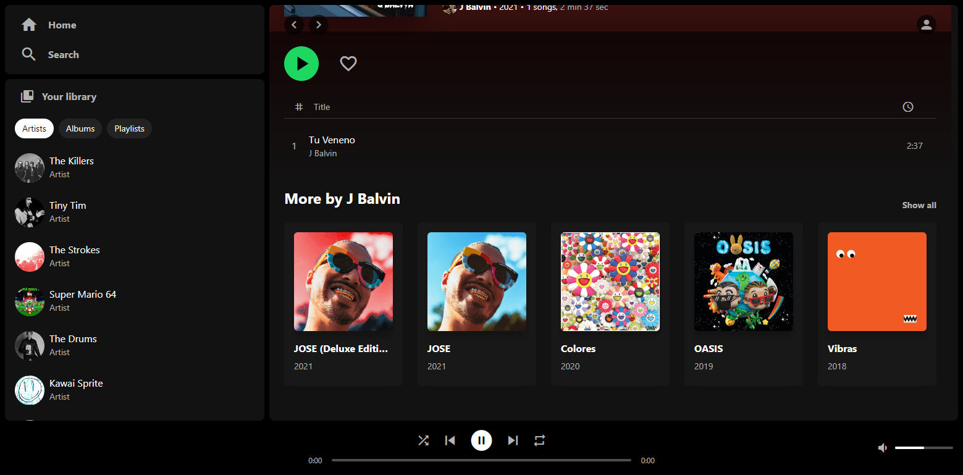This screenshot has width=963, height=475.
Task: Open JOSE (Deluxe Edition) album cover
Action: click(343, 282)
